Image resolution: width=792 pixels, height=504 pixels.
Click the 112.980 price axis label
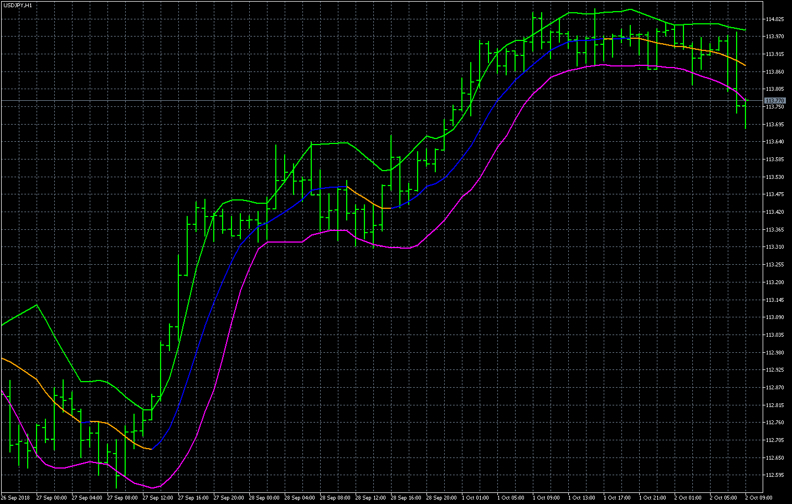click(x=775, y=352)
